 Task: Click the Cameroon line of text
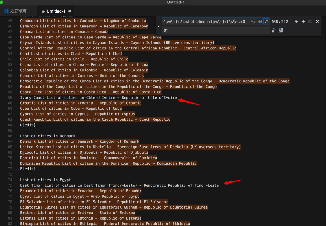tap(84, 26)
